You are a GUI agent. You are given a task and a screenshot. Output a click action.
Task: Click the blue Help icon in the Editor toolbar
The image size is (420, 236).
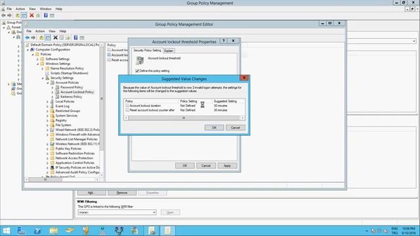75,38
